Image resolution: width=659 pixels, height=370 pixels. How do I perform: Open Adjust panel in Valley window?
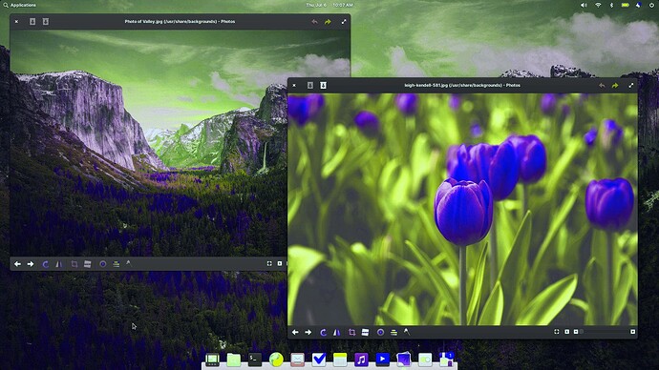(116, 264)
